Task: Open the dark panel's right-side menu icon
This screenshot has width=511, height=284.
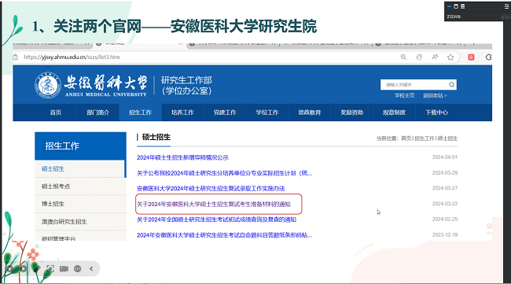Action: click(x=506, y=6)
